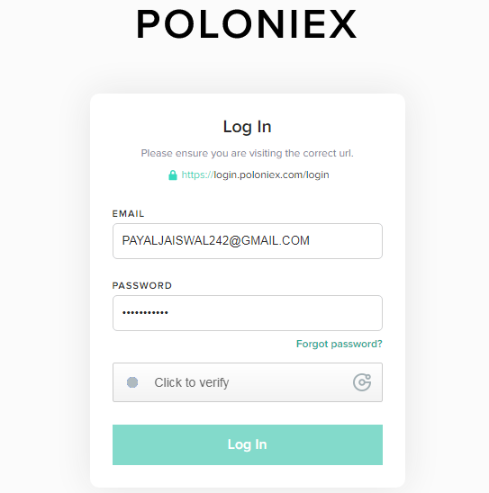
Task: Click the login.poloniex.com/login URL text
Action: tap(271, 175)
